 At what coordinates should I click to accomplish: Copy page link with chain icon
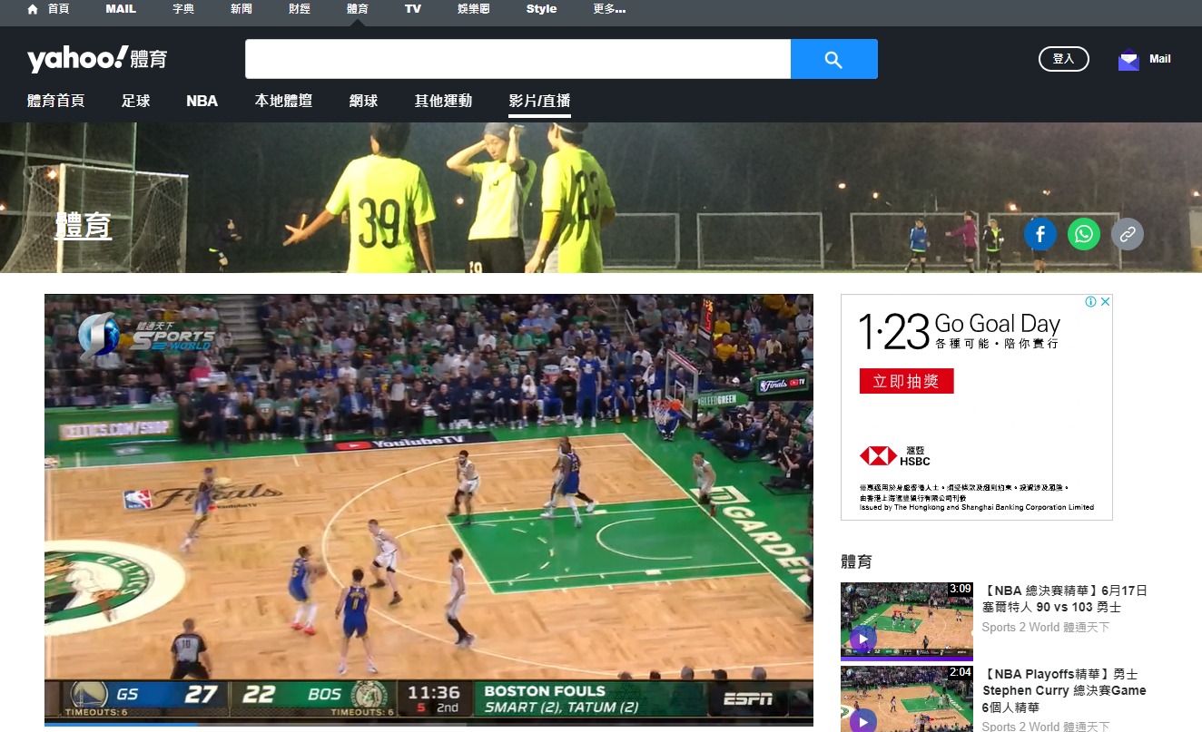pos(1127,234)
